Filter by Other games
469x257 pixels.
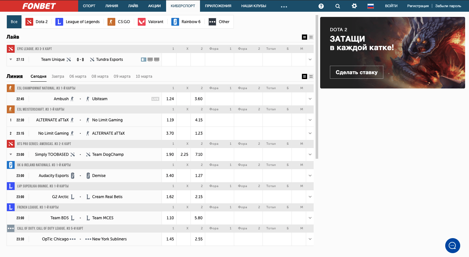pos(219,22)
